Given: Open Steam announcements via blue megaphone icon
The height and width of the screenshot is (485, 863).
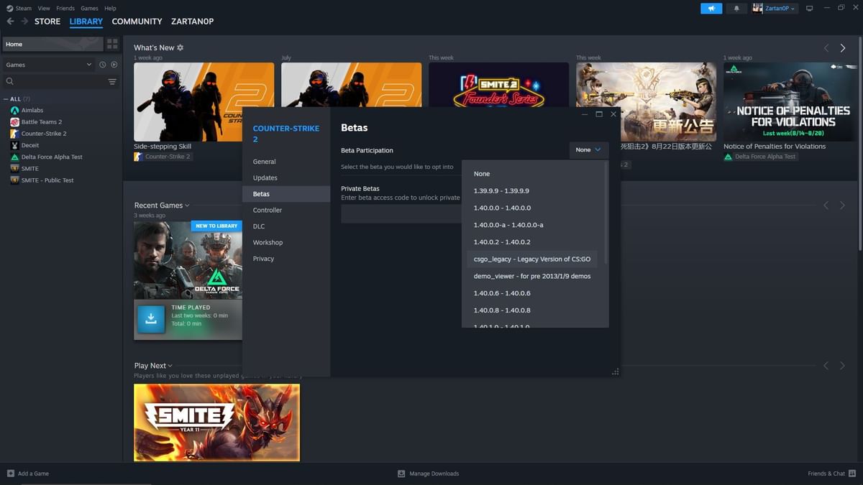Looking at the screenshot, I should click(711, 8).
